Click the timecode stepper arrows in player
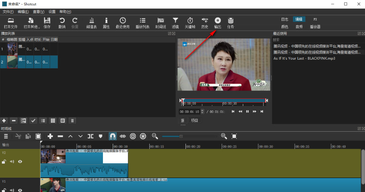Image resolution: width=365 pixels, height=192 pixels. click(202, 112)
